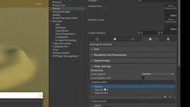Screen dimensions: 190x107
Task: Select the OpenGLES2 graphics API row
Action: coord(133,93)
